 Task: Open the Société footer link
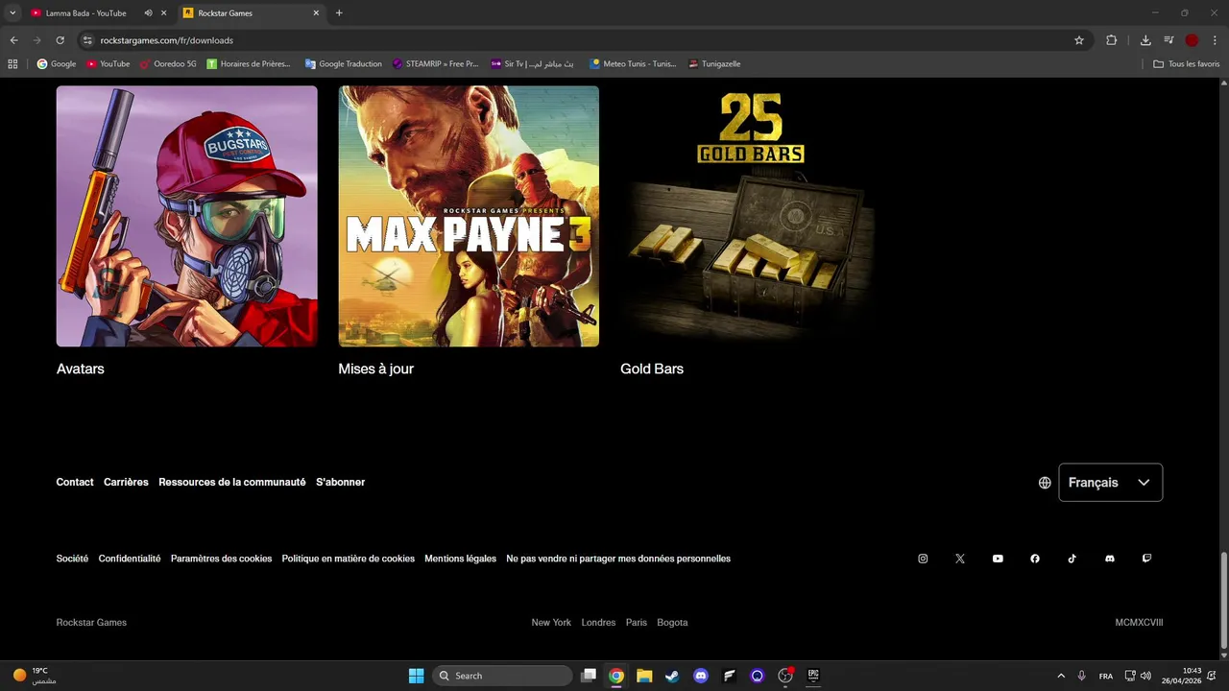72,559
